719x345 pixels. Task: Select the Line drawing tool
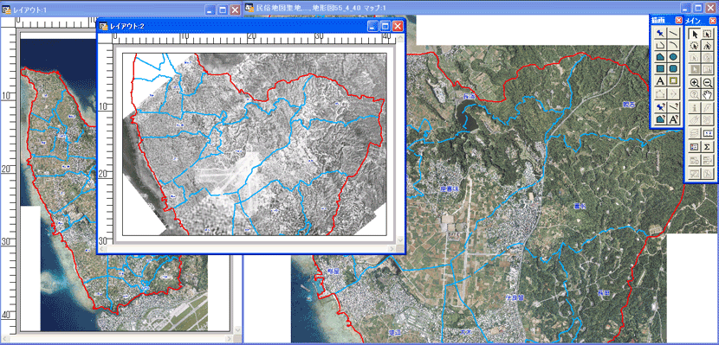click(x=673, y=33)
